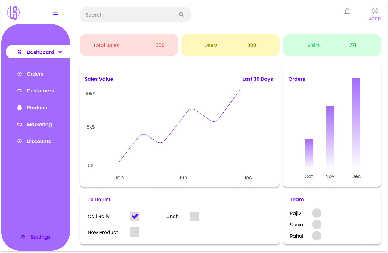Click the LS logo icon
The width and height of the screenshot is (388, 253).
coord(13,13)
